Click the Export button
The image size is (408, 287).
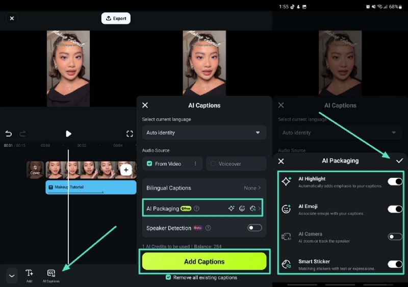tap(116, 18)
